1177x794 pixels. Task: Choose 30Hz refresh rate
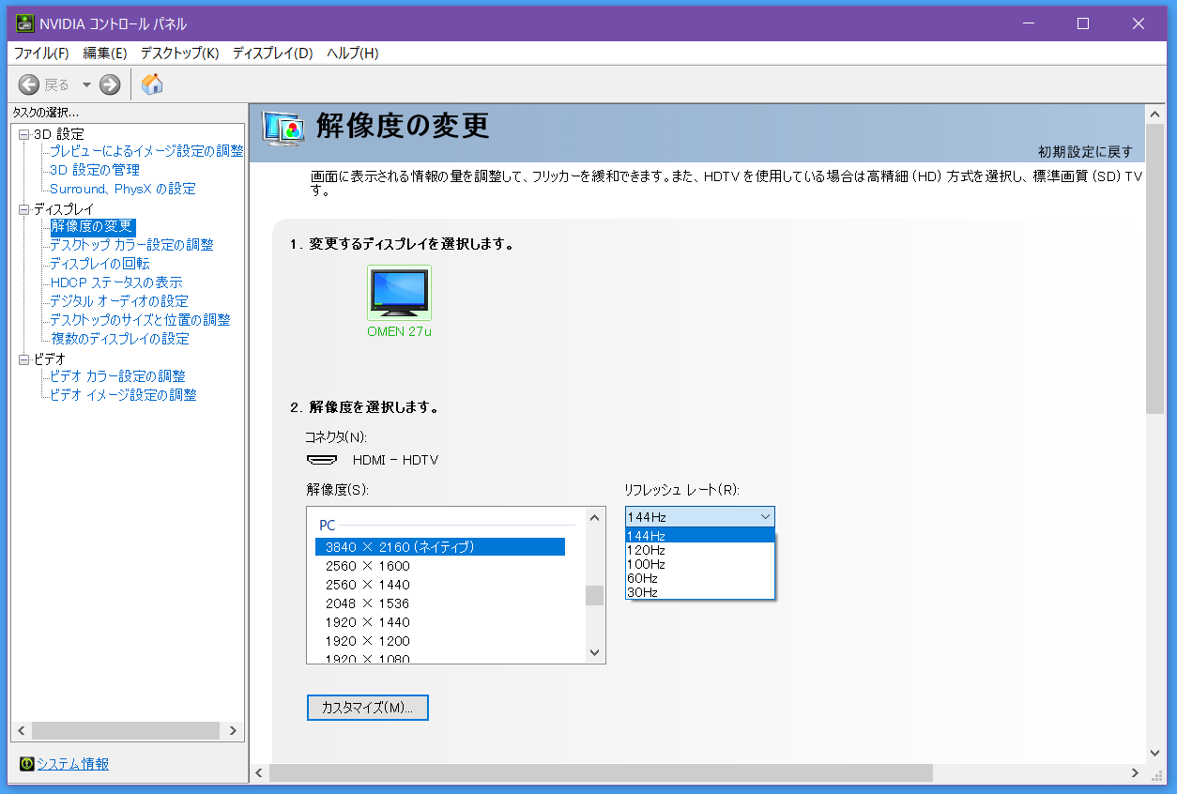click(700, 592)
